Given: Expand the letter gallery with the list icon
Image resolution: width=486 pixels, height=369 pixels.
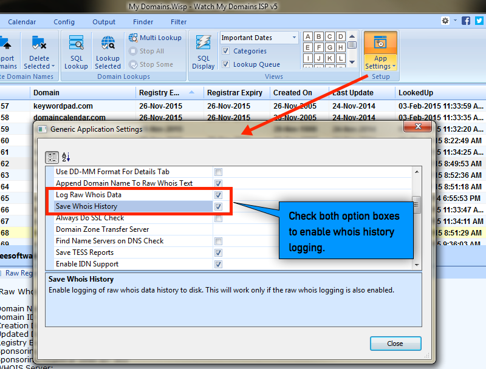Looking at the screenshot, I should [x=352, y=45].
